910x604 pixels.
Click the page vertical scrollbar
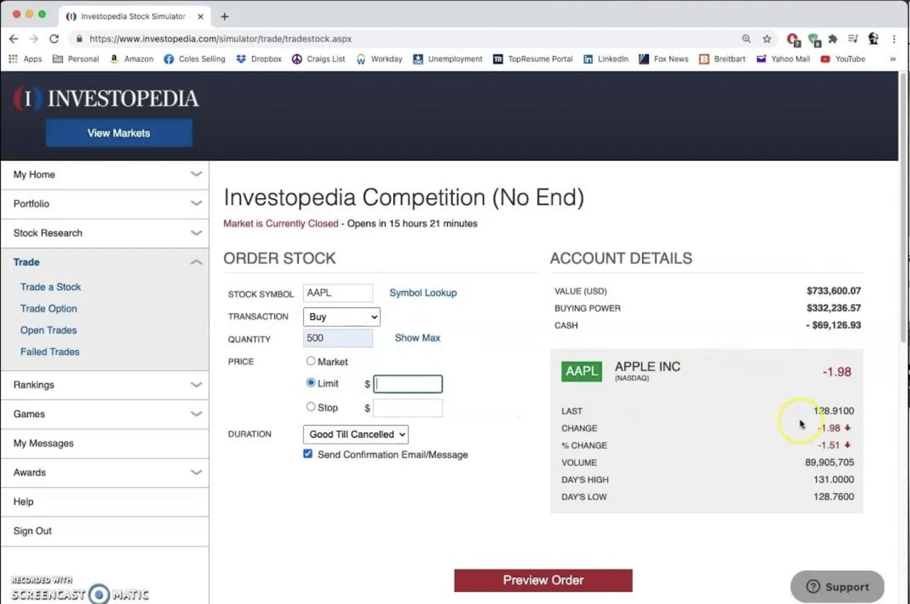[x=904, y=209]
